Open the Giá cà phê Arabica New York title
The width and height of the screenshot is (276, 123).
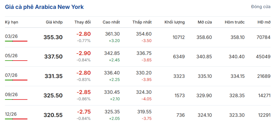click(x=44, y=7)
